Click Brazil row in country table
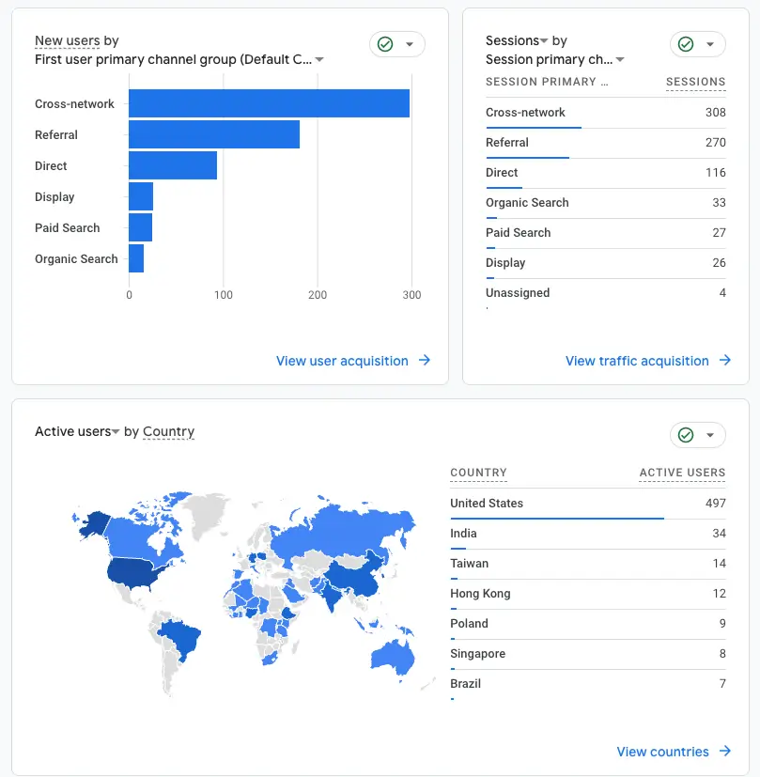760x777 pixels. (x=588, y=685)
